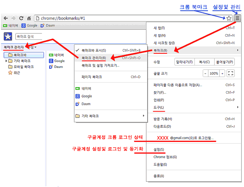Choose 북마크 및 설정 가져오기
The width and height of the screenshot is (244, 187).
click(x=111, y=66)
